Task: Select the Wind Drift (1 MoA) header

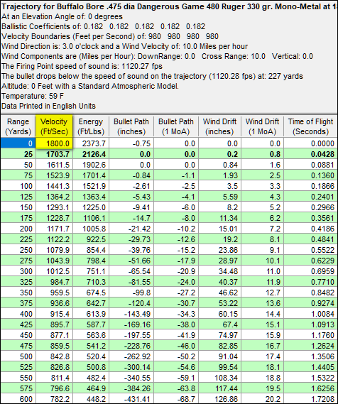Action: coord(262,126)
